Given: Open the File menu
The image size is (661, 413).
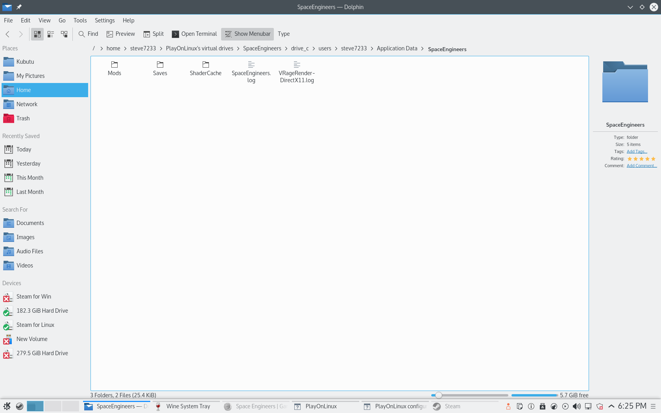Looking at the screenshot, I should point(8,20).
